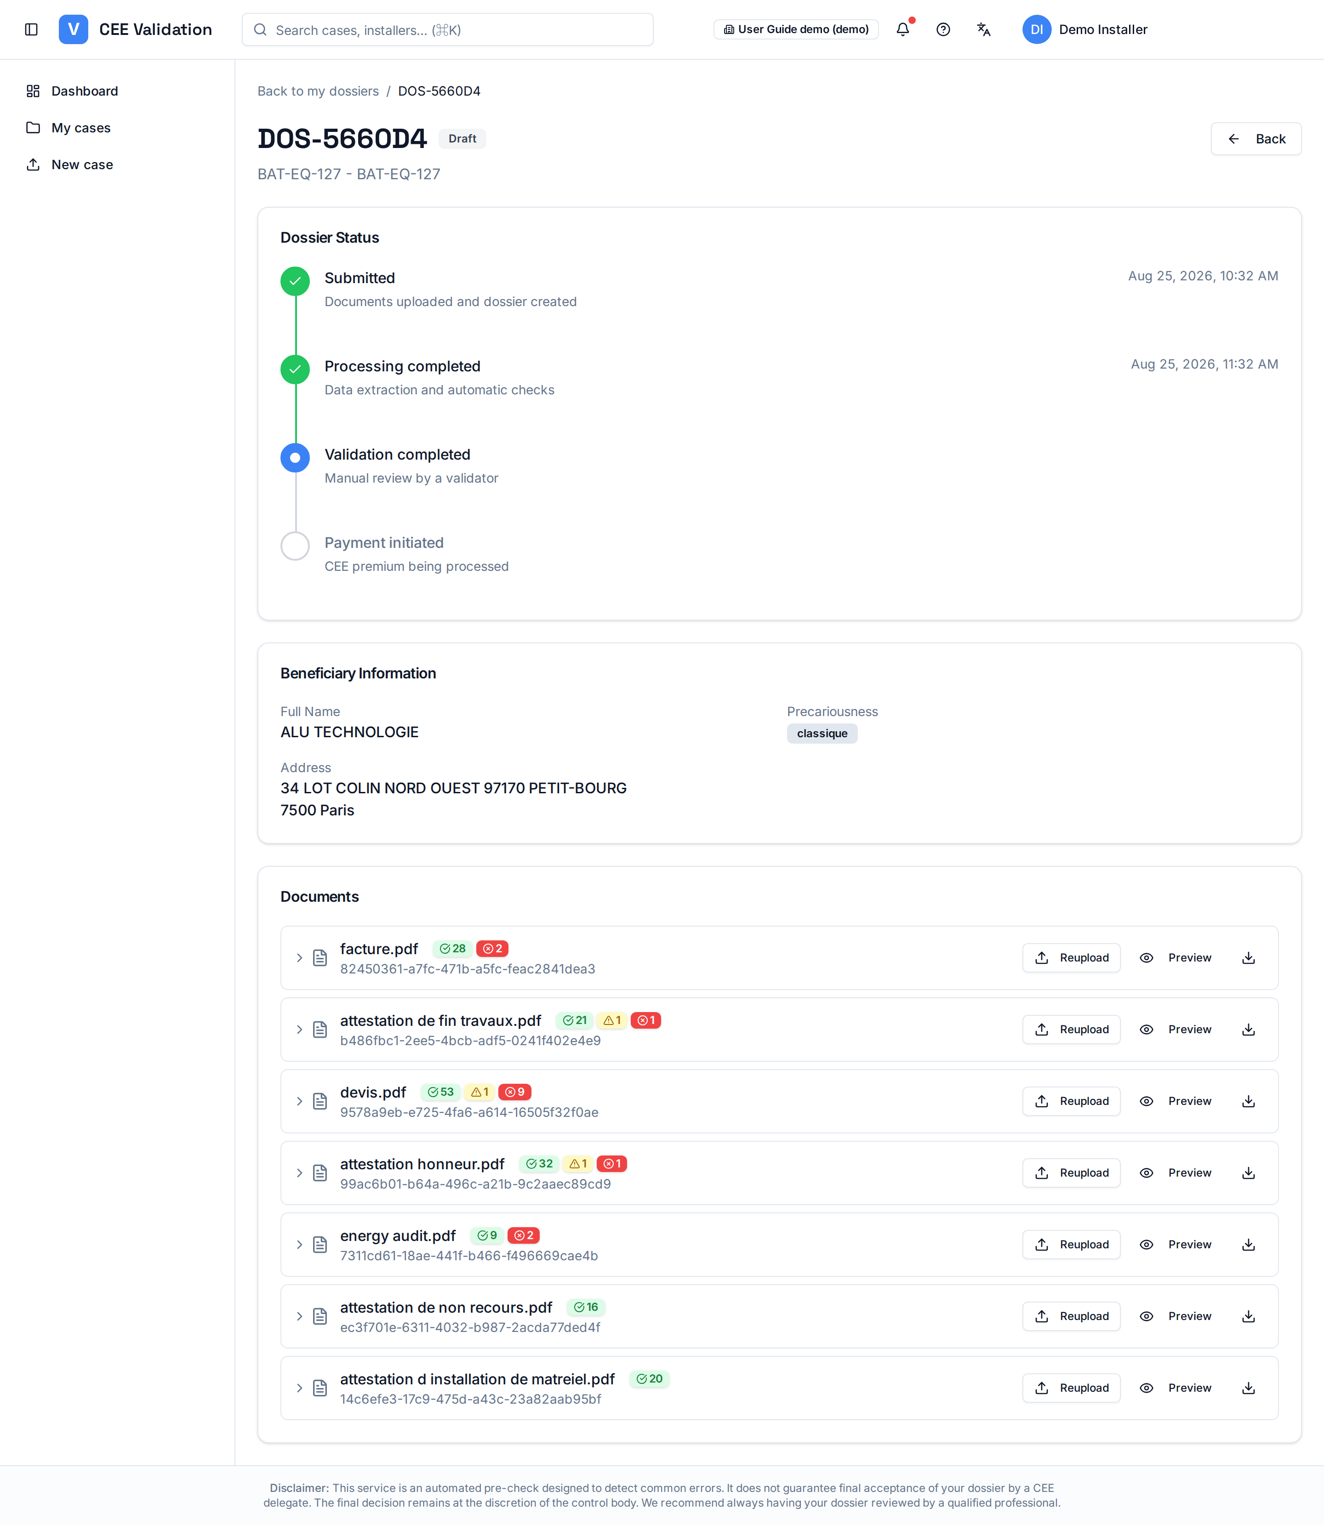This screenshot has width=1324, height=1525.
Task: Download energy audit.pdf
Action: click(x=1249, y=1244)
